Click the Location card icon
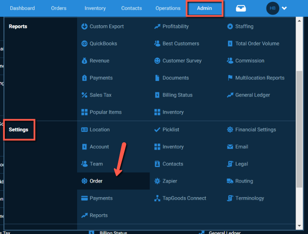The height and width of the screenshot is (234, 308). (x=84, y=130)
